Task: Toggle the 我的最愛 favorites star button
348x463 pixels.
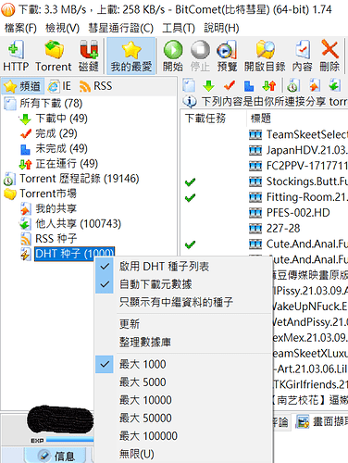Action: coord(131,56)
